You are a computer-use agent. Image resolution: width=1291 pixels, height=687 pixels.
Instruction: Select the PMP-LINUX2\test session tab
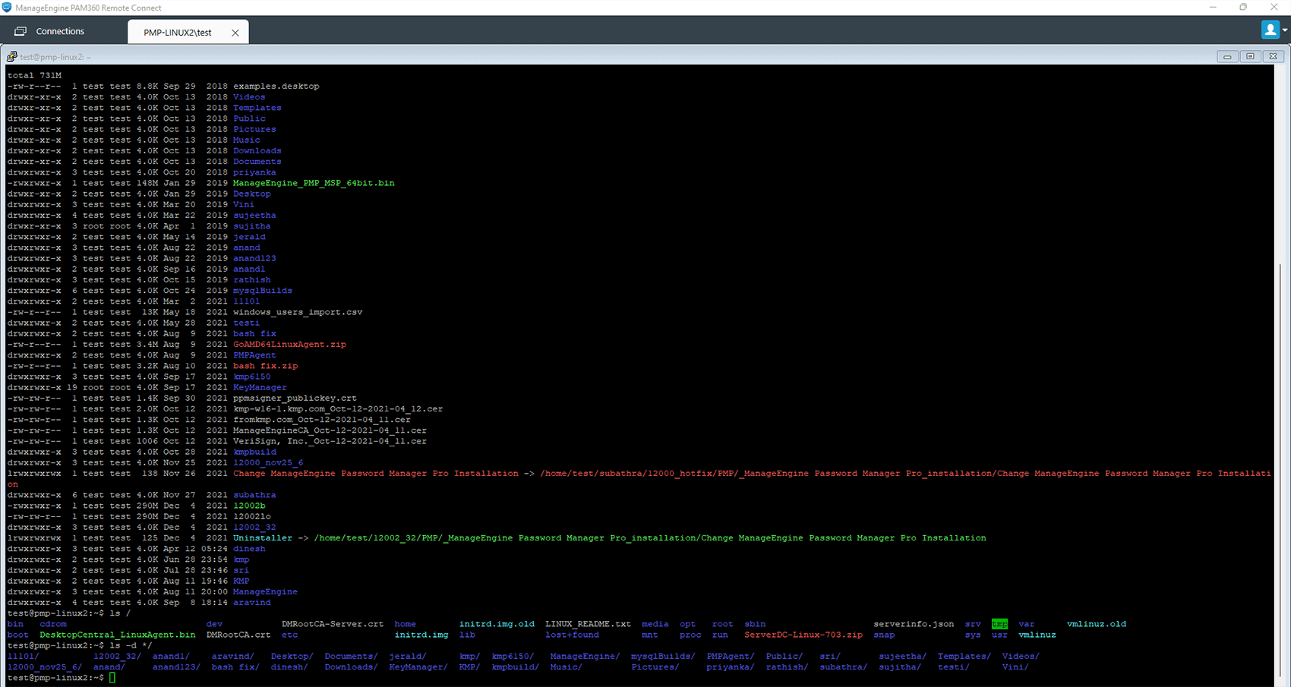(x=178, y=33)
